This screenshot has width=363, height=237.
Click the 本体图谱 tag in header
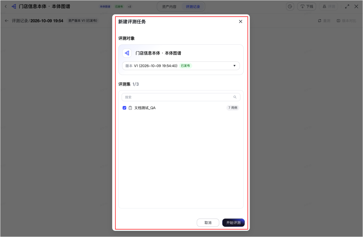coord(105,7)
